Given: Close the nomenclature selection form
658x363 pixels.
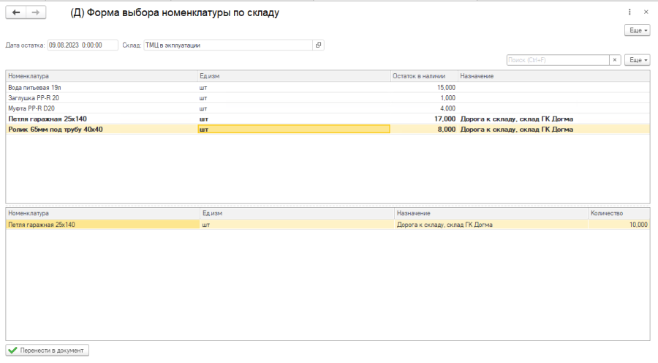Looking at the screenshot, I should 646,12.
